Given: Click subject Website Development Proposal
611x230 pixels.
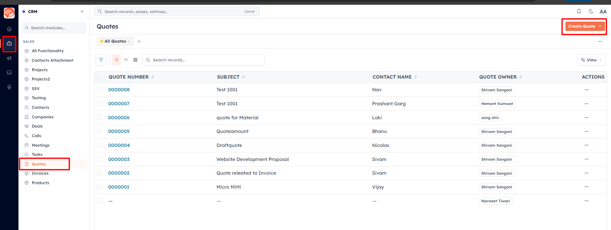Looking at the screenshot, I should [x=253, y=159].
